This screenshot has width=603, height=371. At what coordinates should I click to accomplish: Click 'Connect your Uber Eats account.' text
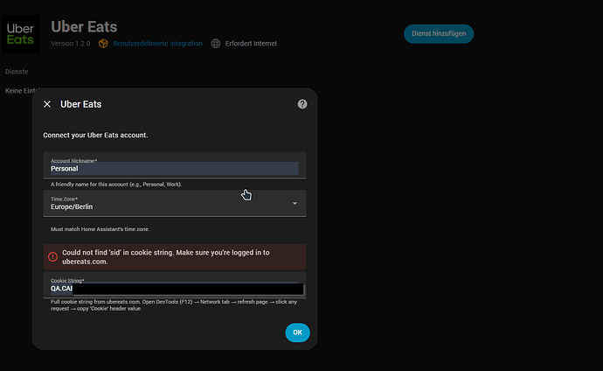pos(95,135)
